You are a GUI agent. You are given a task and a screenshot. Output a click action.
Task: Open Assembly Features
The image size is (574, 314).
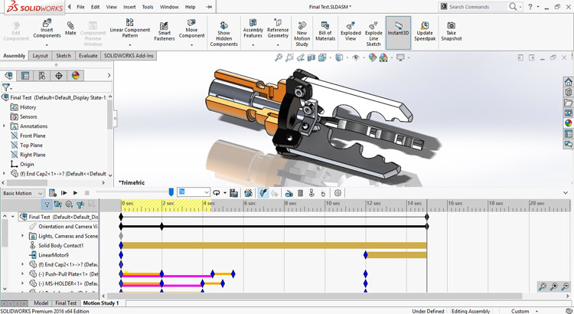click(x=253, y=29)
